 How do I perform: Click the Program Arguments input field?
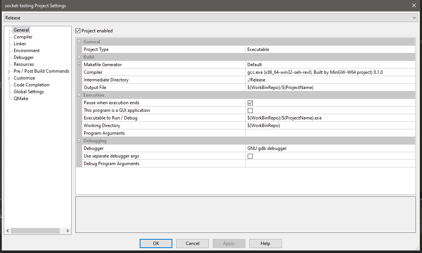pyautogui.click(x=330, y=133)
